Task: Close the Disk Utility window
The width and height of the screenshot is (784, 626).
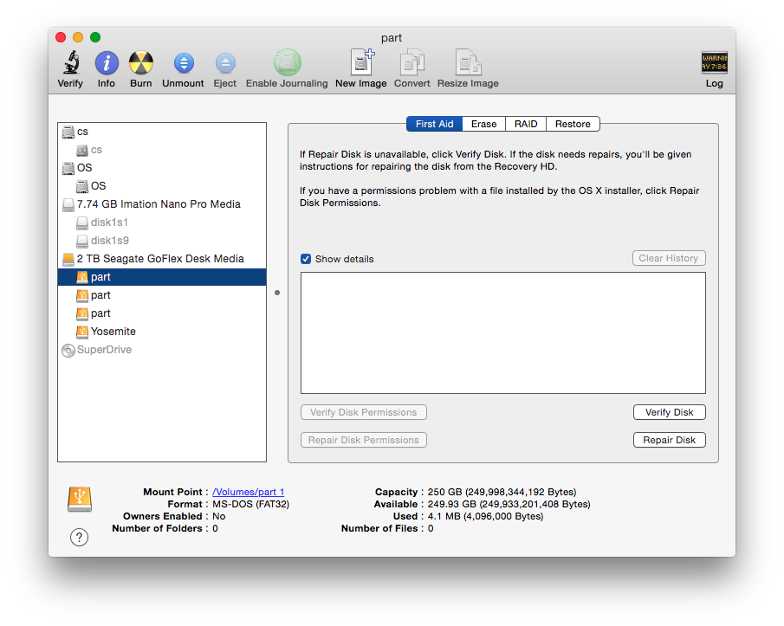Action: pos(61,37)
